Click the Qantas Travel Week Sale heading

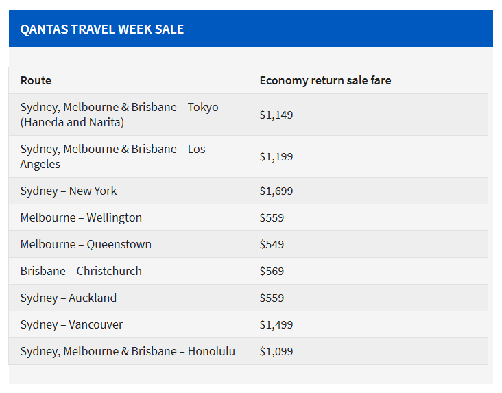[102, 29]
